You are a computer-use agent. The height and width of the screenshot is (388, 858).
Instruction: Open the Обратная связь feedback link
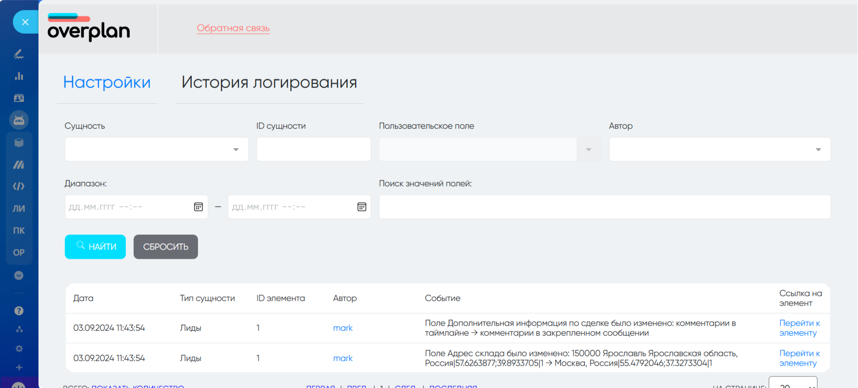click(x=233, y=28)
